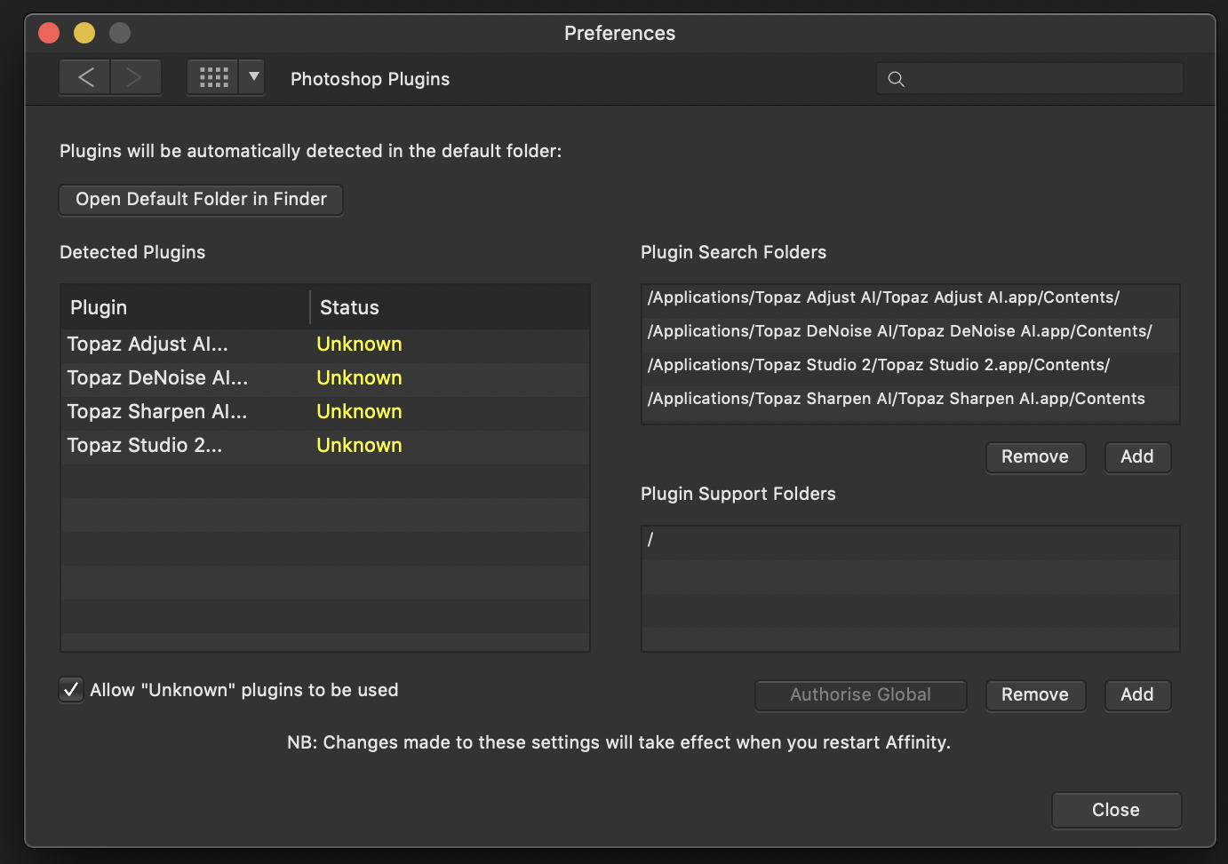
Task: Click Unknown status for Topaz Studio 2
Action: [359, 446]
